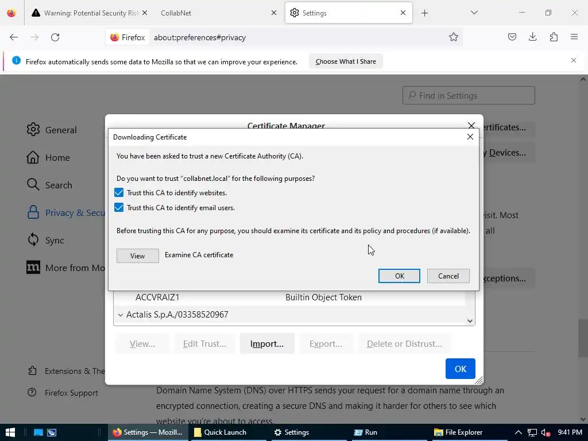Open Privacy & Security settings category
588x441 pixels.
pyautogui.click(x=65, y=212)
